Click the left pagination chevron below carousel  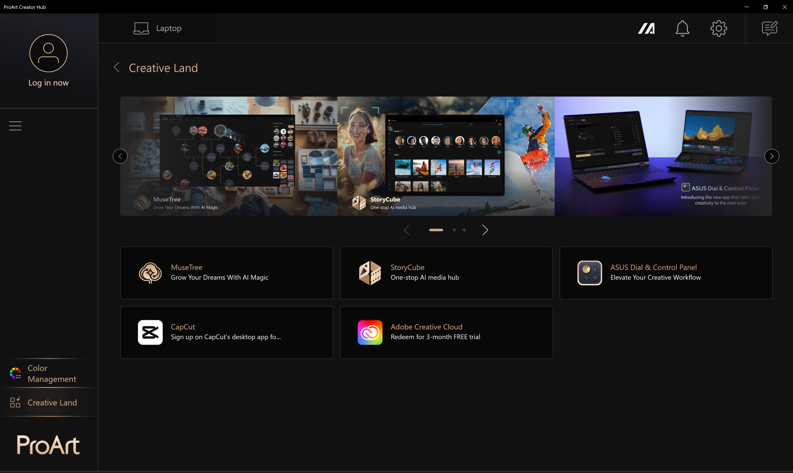click(x=407, y=230)
